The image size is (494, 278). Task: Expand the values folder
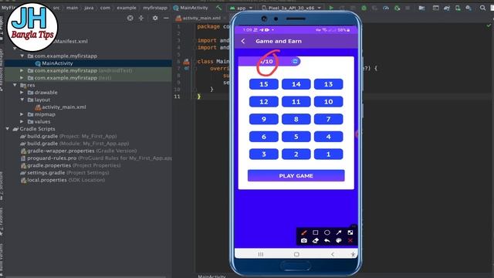click(22, 122)
